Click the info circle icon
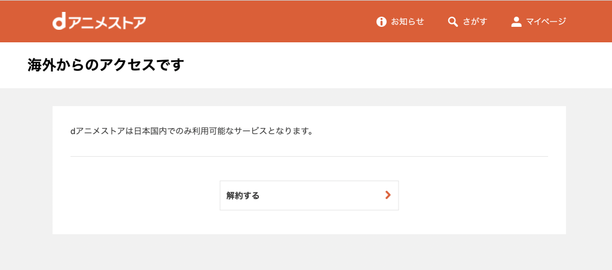612x270 pixels. pyautogui.click(x=381, y=22)
